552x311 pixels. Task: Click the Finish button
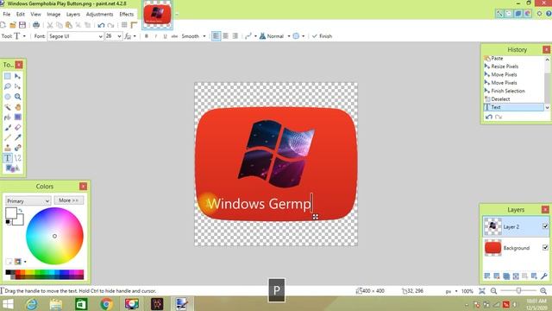coord(322,36)
